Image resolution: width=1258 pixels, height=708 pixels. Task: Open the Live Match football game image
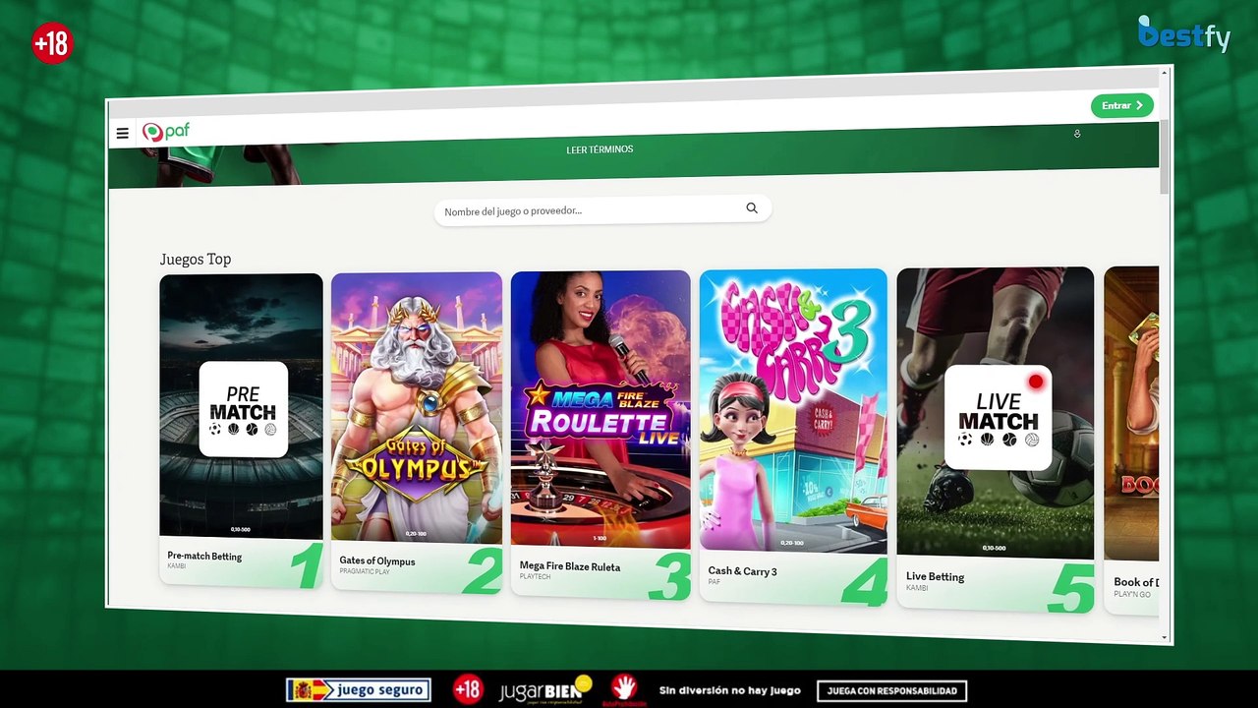click(x=996, y=413)
